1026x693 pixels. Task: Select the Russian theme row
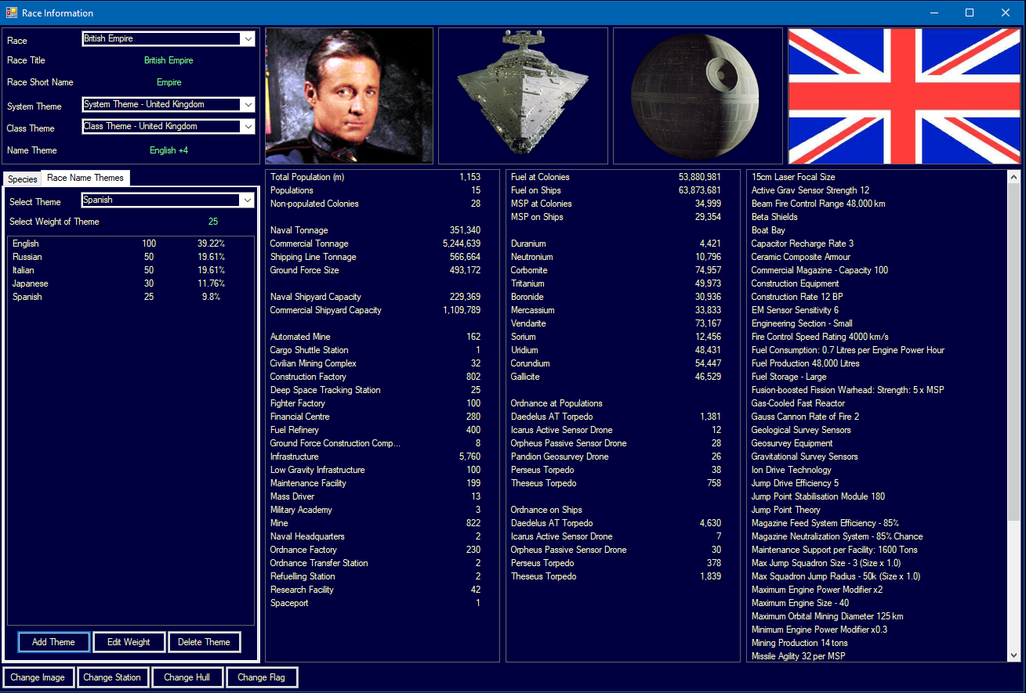(130, 257)
